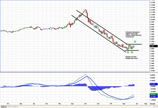Select the current price label 4.565

click(153, 46)
